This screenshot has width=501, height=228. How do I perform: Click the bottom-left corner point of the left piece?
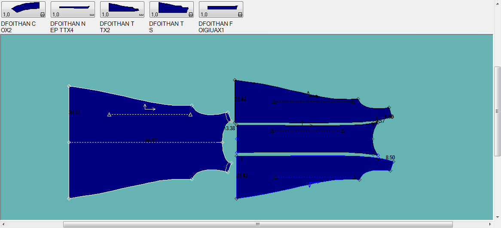pos(69,198)
